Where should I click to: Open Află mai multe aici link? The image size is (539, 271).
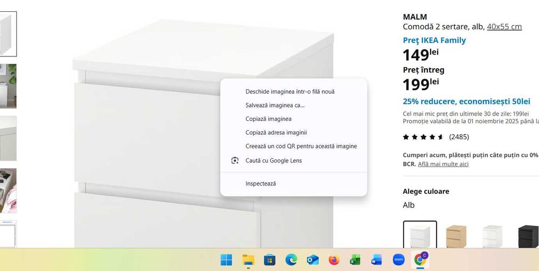[x=443, y=164]
